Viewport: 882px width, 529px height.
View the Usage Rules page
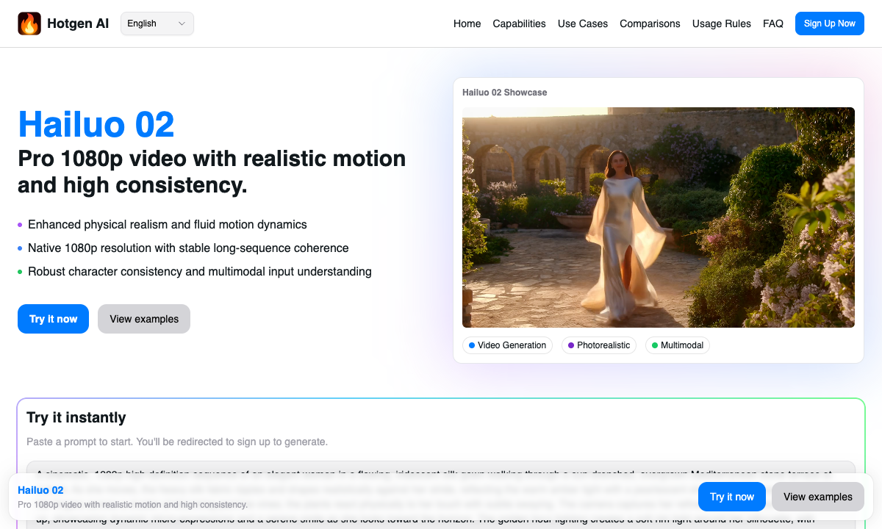[x=721, y=24]
